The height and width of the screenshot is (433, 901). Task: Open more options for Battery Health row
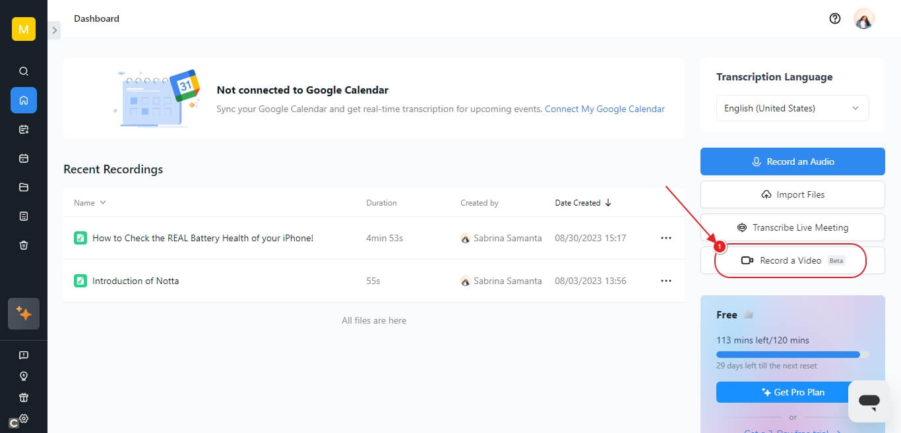666,238
